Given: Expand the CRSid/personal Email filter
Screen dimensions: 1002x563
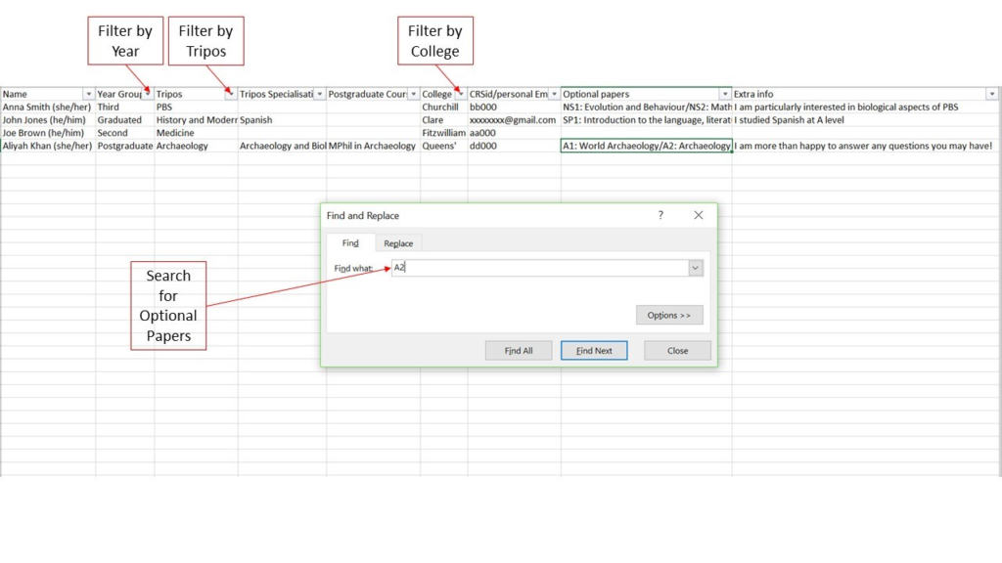Looking at the screenshot, I should 554,95.
